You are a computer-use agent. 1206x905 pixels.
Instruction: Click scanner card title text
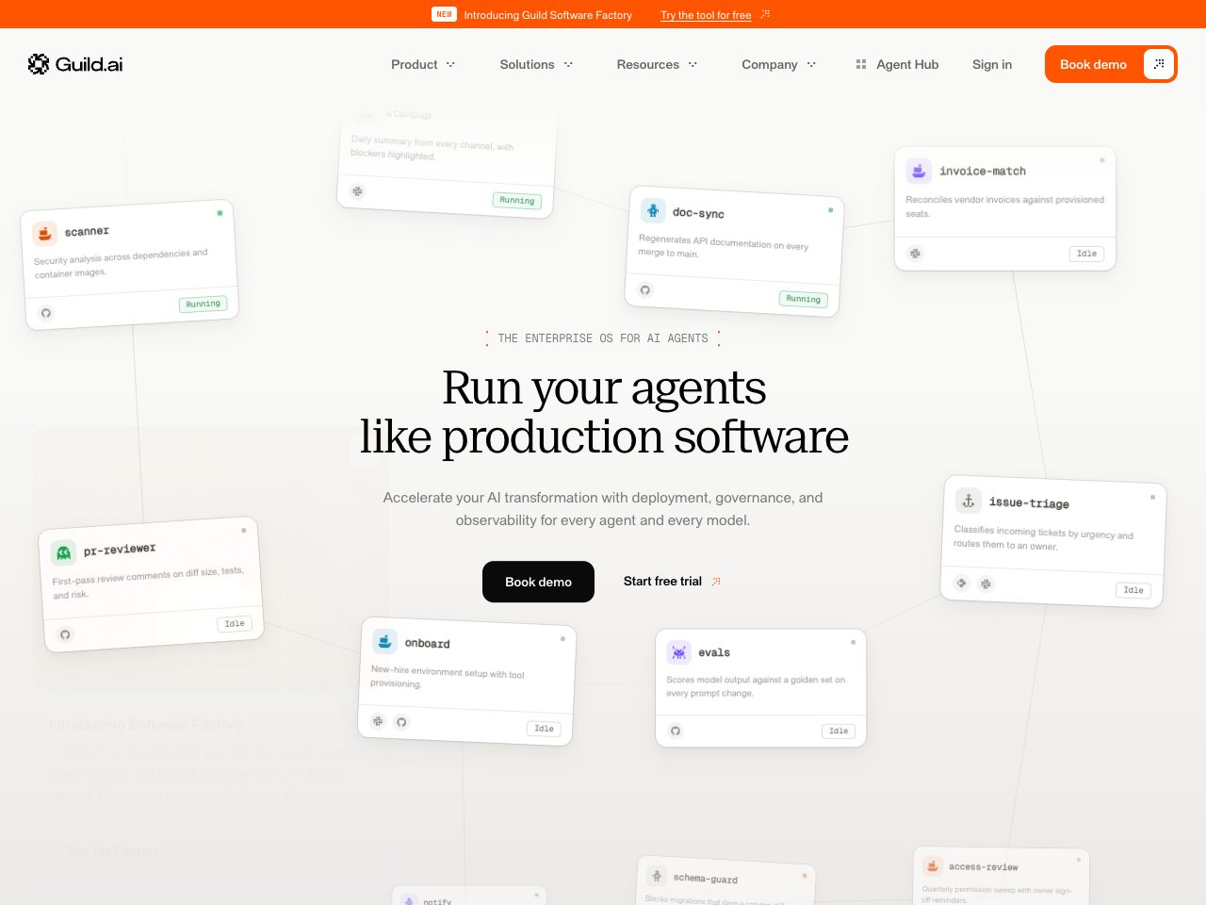tap(87, 231)
